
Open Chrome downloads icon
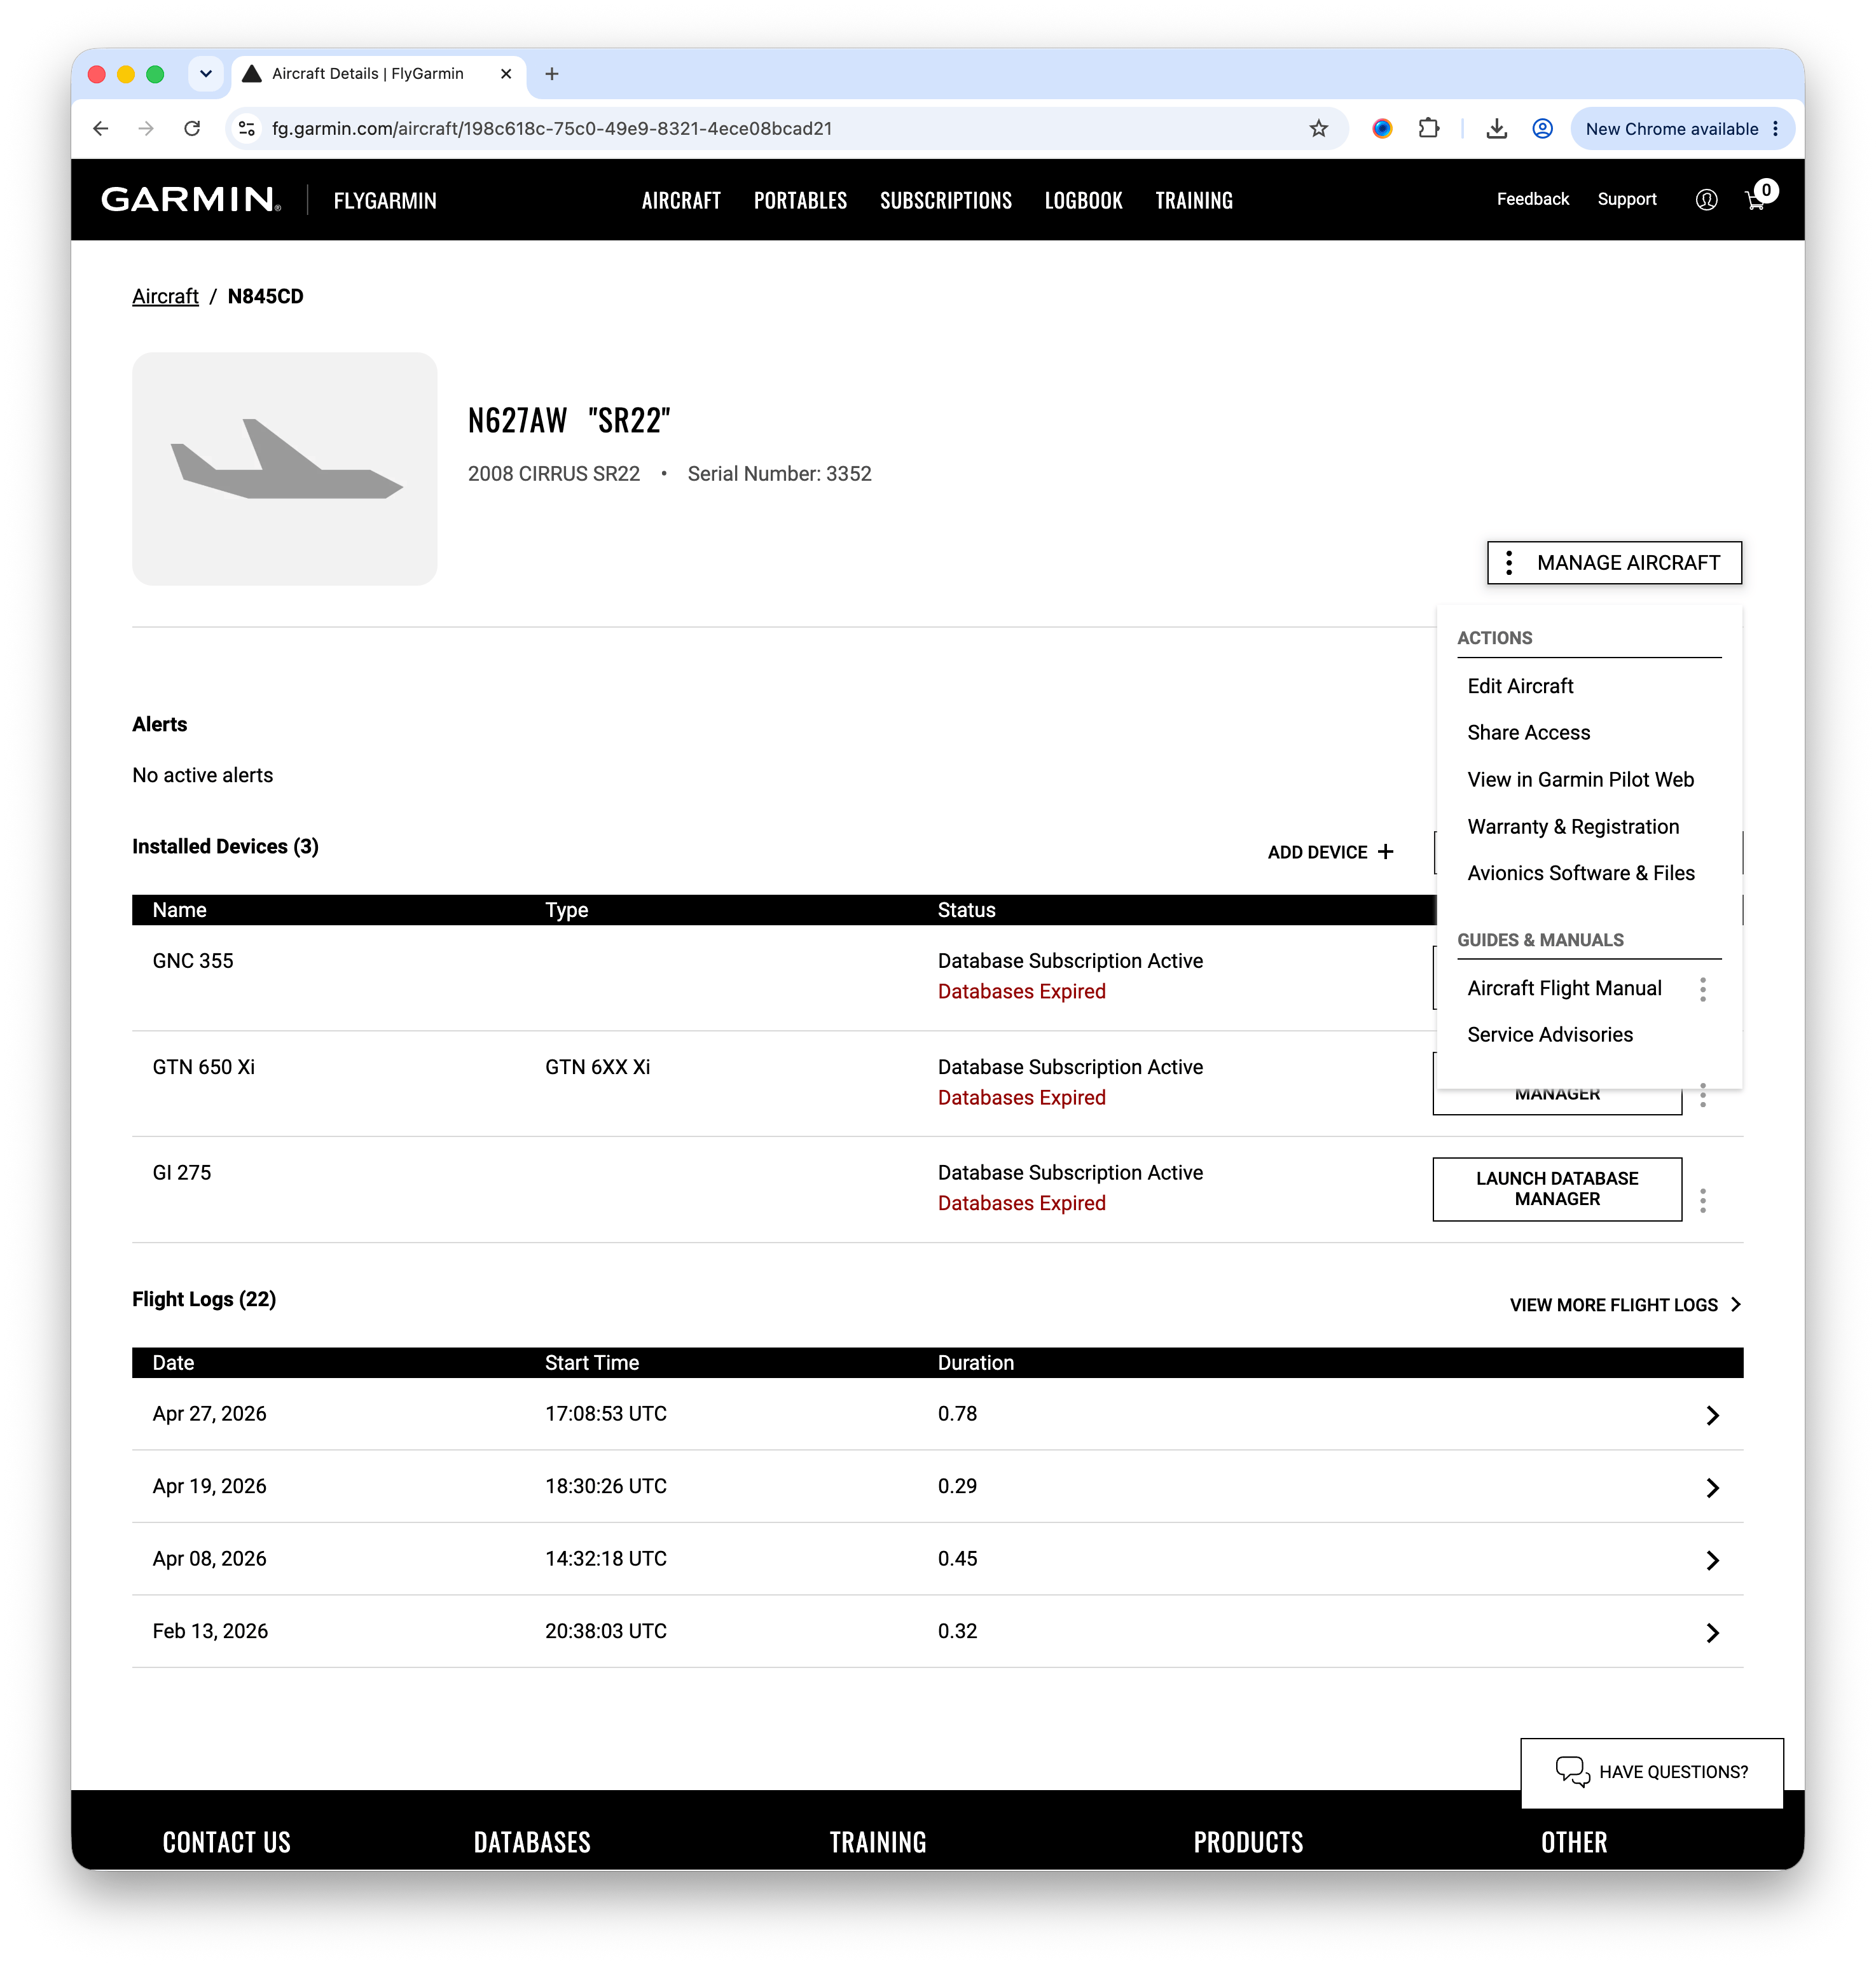coord(1496,129)
